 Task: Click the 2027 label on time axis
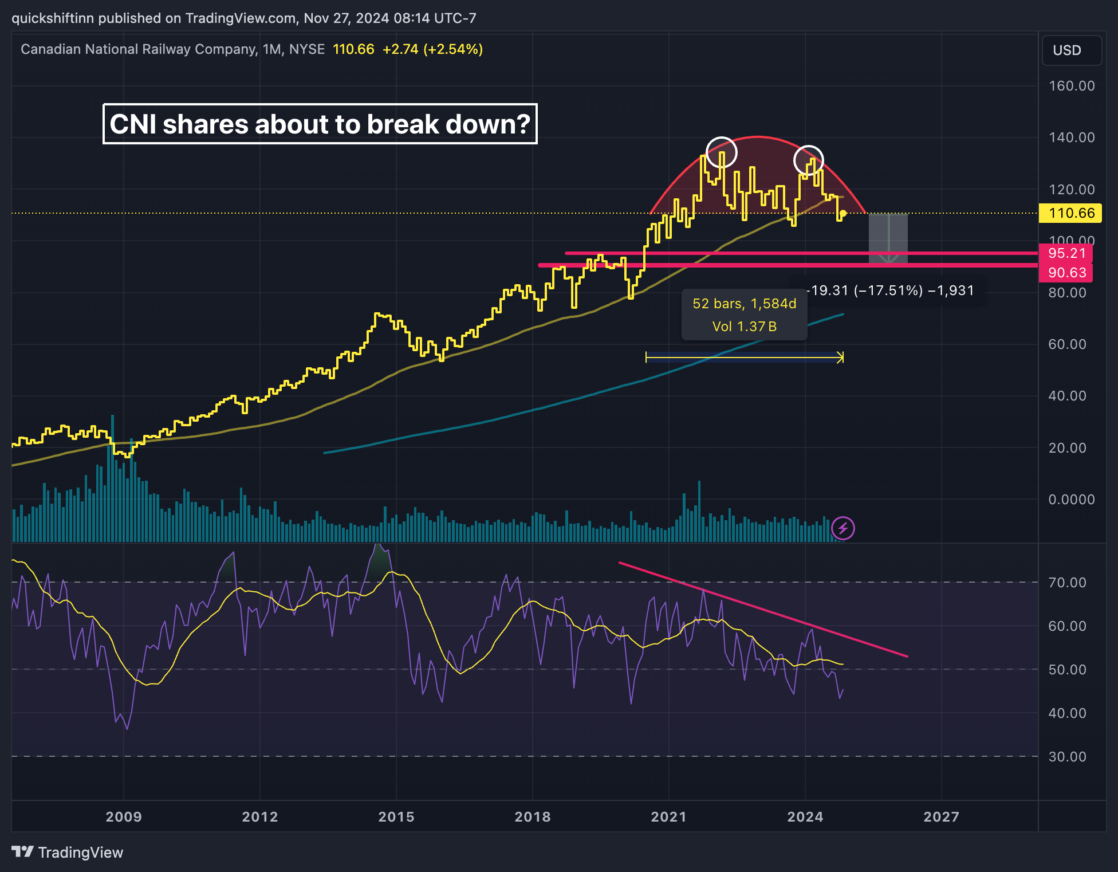point(942,816)
